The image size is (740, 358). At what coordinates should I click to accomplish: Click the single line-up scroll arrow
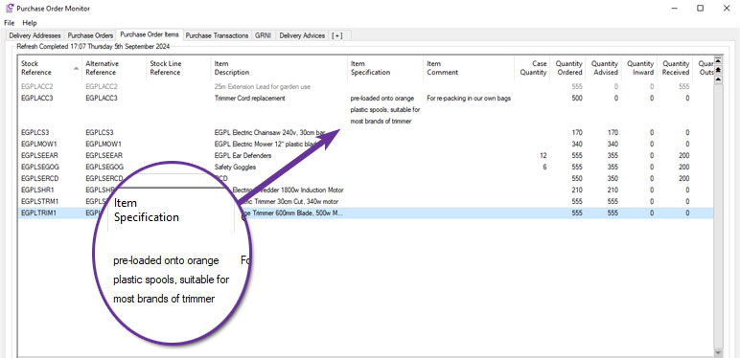(718, 79)
